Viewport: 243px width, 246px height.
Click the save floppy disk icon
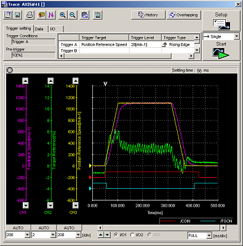pyautogui.click(x=17, y=15)
